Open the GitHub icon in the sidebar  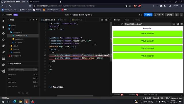coord(3,46)
